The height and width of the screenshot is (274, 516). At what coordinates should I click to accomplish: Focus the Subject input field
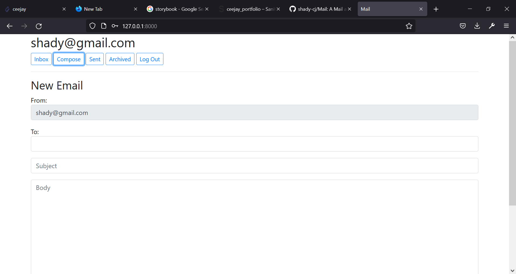point(255,166)
